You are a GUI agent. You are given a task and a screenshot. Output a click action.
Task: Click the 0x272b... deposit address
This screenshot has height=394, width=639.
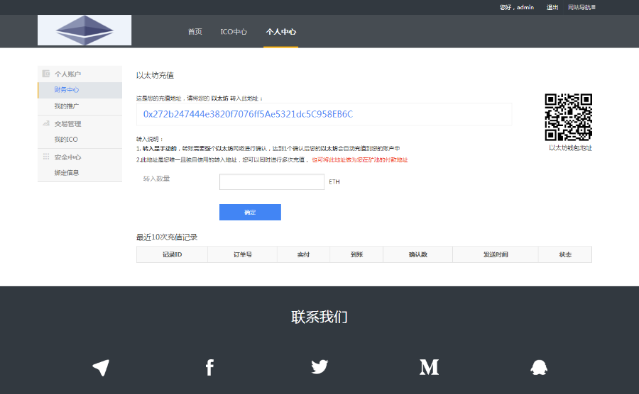tap(248, 114)
